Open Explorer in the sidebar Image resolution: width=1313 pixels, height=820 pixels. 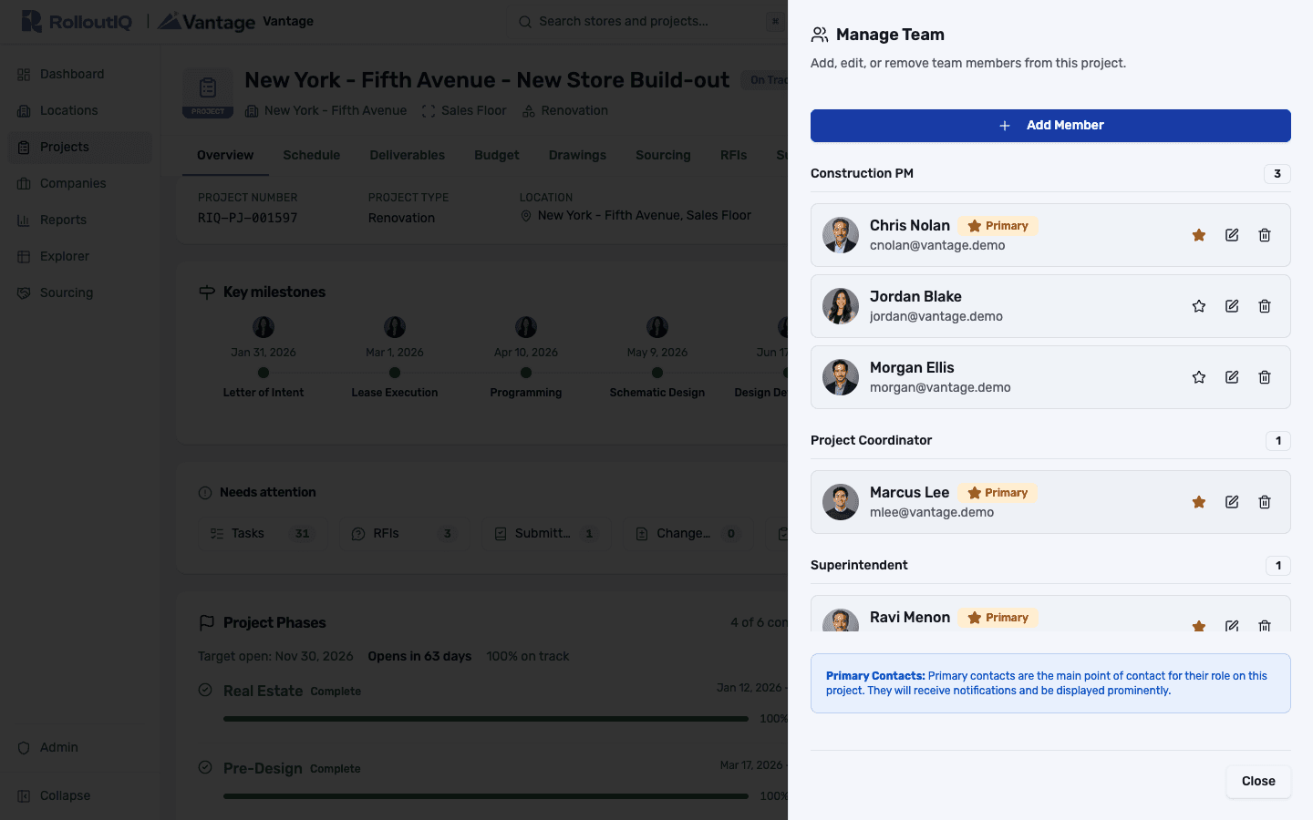(79, 257)
